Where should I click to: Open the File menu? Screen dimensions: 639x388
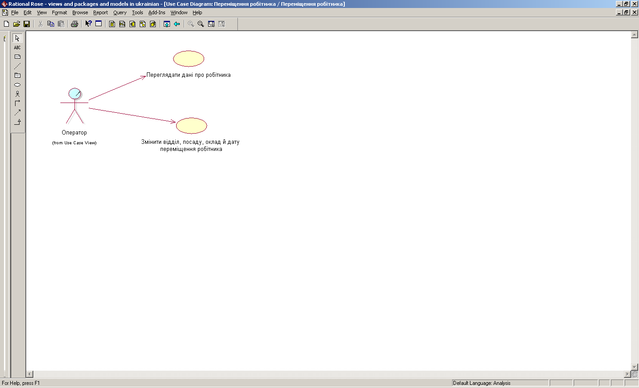[x=15, y=12]
